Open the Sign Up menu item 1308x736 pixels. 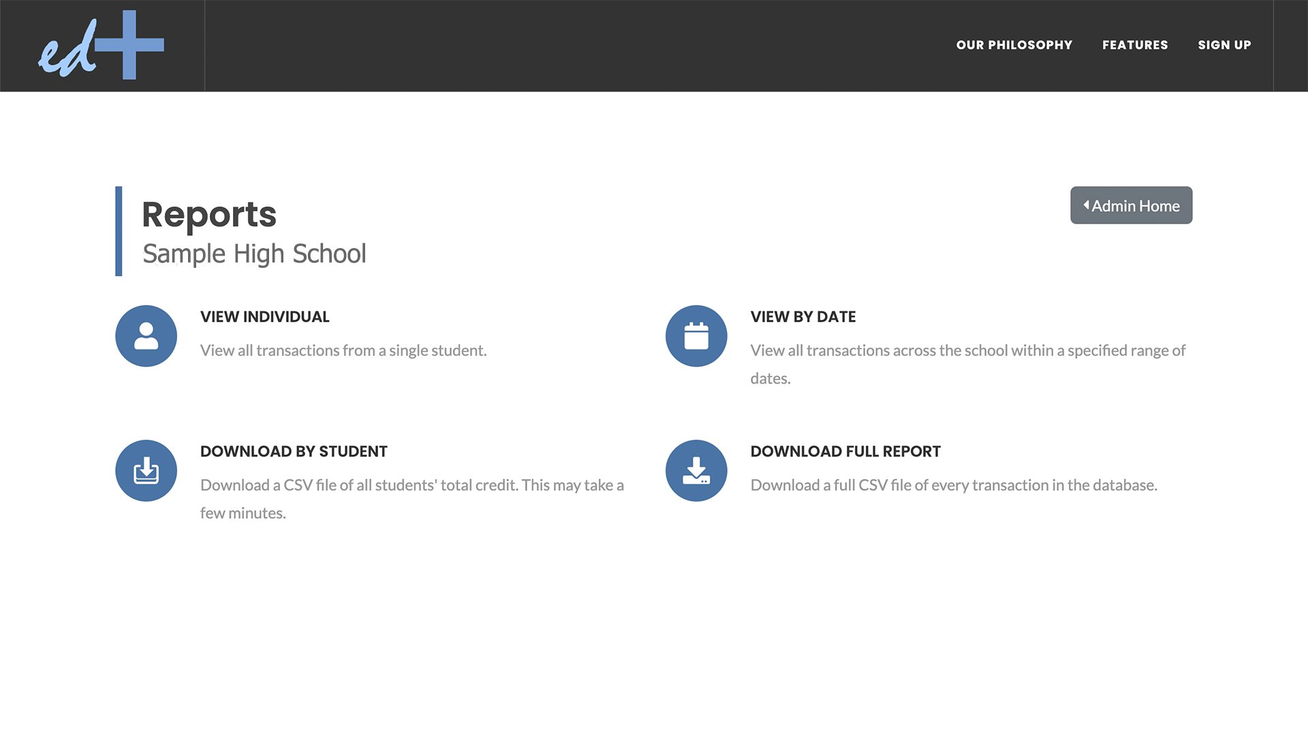(x=1224, y=45)
